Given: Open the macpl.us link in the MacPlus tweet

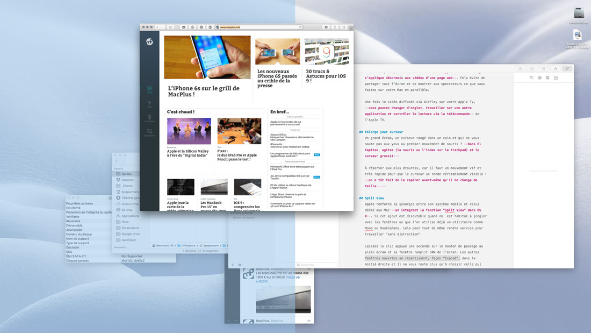Looking at the screenshot, I should [278, 279].
